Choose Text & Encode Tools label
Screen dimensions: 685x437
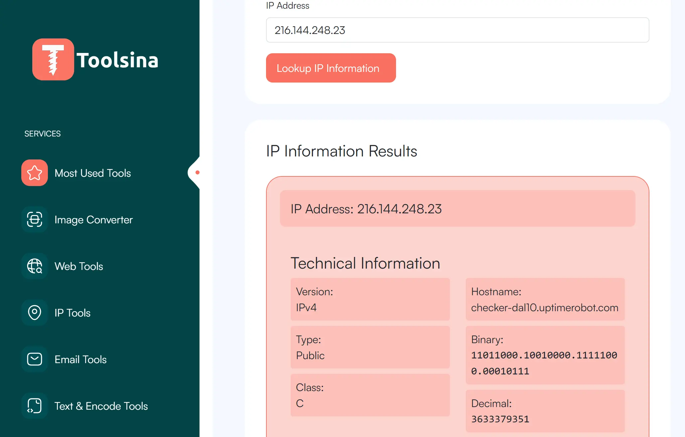pyautogui.click(x=101, y=406)
